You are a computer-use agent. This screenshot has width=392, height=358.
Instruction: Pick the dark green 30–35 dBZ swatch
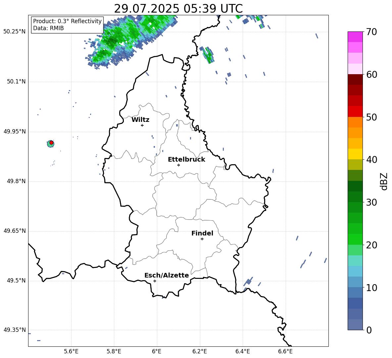355,186
